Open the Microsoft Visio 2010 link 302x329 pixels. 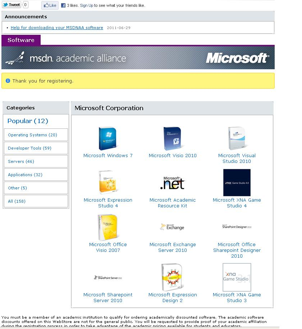coord(173,155)
